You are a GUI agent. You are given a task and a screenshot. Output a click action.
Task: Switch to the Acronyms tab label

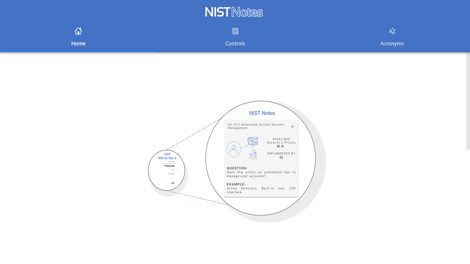(x=392, y=43)
